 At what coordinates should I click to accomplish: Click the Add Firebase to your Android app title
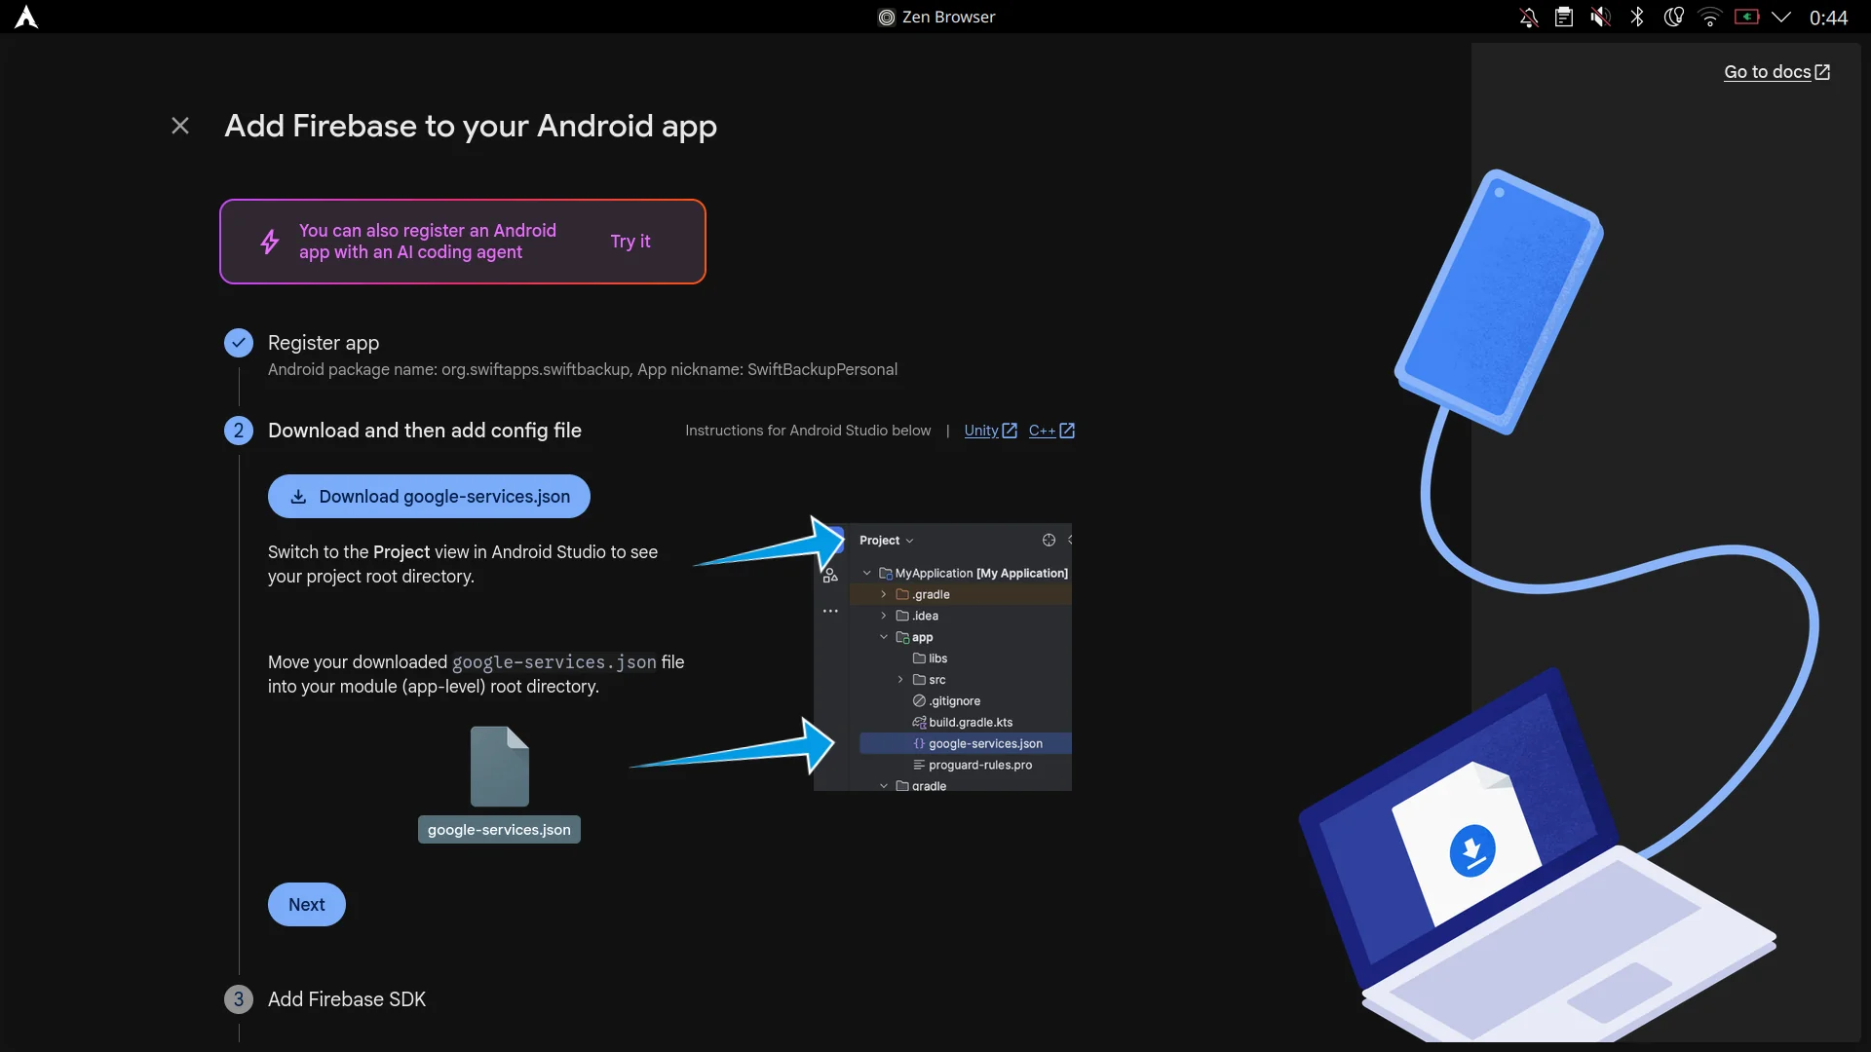point(471,127)
